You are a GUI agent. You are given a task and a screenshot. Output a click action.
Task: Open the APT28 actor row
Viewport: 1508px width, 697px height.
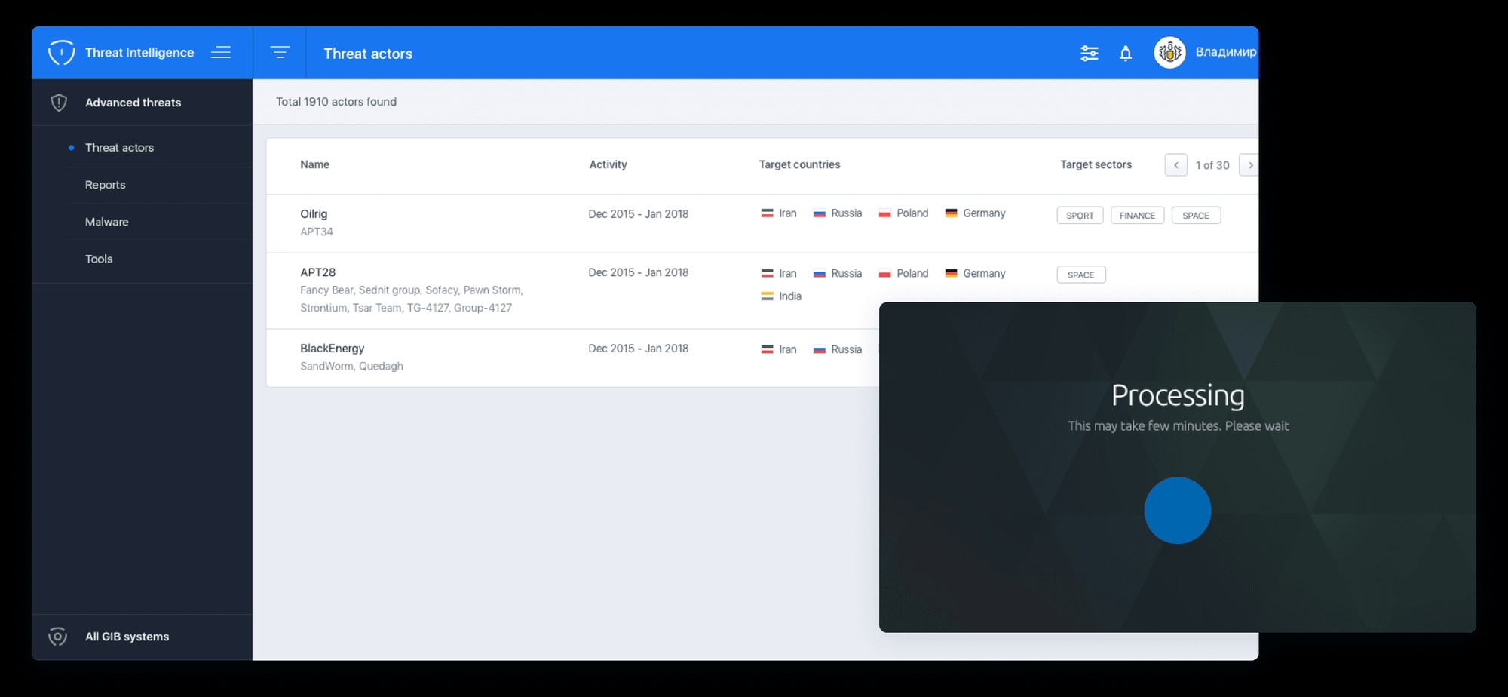click(762, 290)
